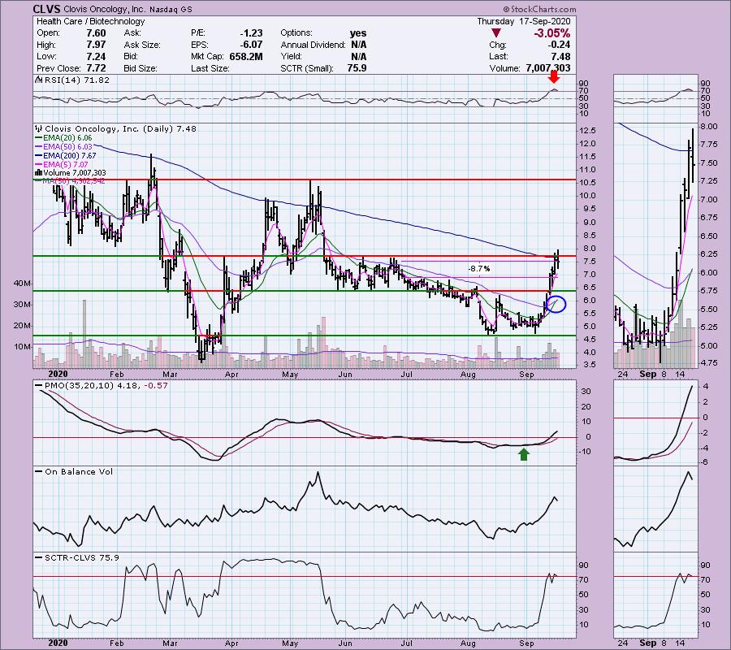Screen dimensions: 731x650
Task: Click the Ask Size label in header
Action: click(x=142, y=45)
